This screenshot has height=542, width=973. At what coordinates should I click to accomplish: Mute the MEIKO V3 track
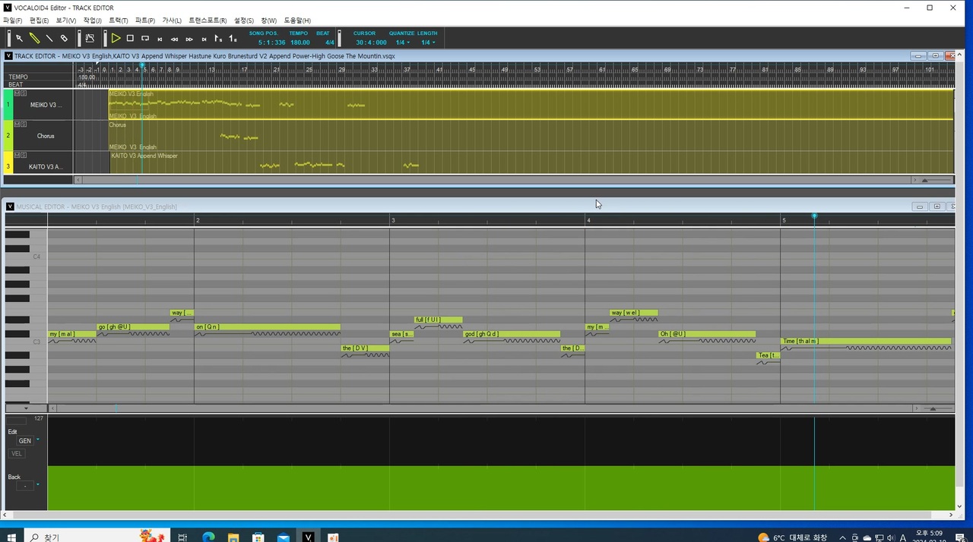[17, 93]
